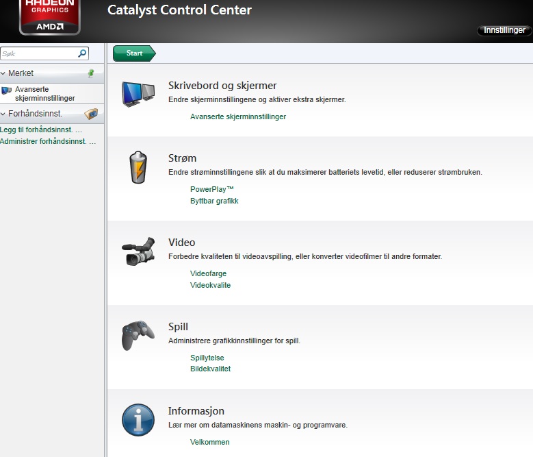The image size is (533, 457).
Task: Click the Video heading
Action: pos(181,243)
